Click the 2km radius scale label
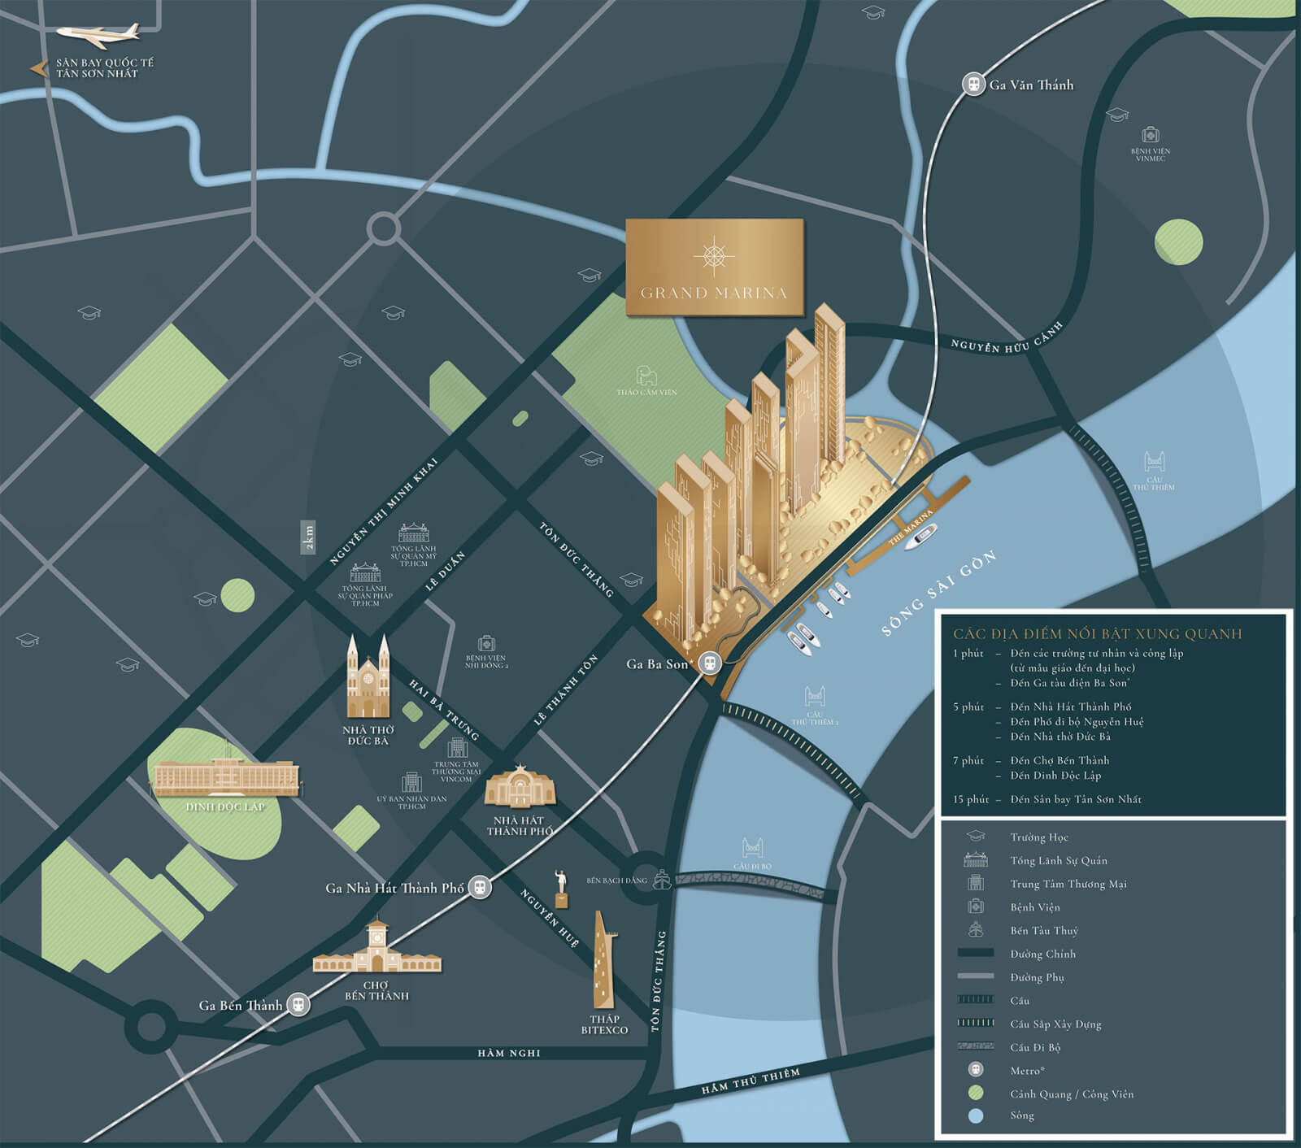The height and width of the screenshot is (1148, 1301). tap(309, 537)
